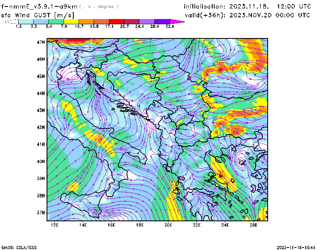324x250 pixels.
Task: Click the 37N latitude label
Action: pyautogui.click(x=41, y=212)
